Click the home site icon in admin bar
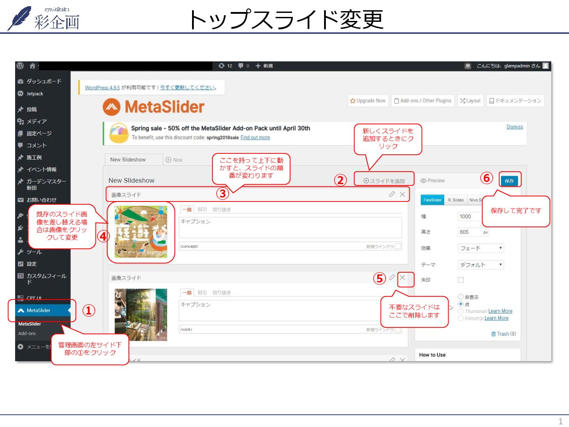 [x=32, y=66]
